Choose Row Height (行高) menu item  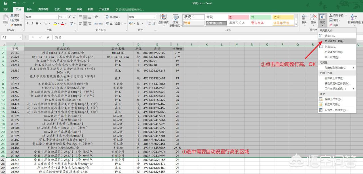coord(337,36)
